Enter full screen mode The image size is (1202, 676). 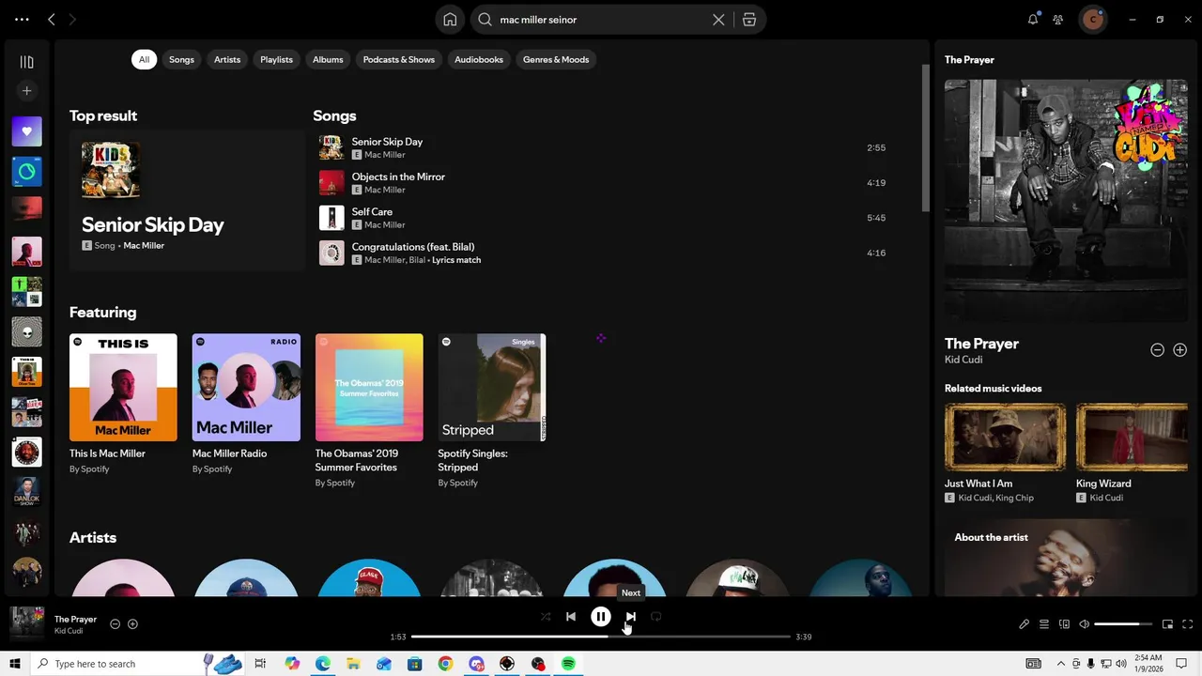click(x=1187, y=624)
